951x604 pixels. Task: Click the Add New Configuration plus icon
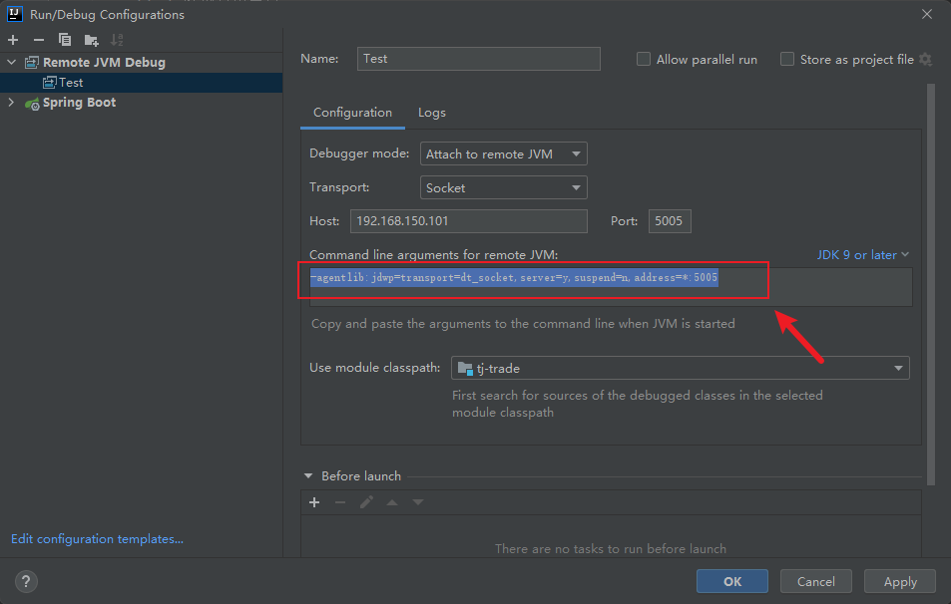point(13,40)
